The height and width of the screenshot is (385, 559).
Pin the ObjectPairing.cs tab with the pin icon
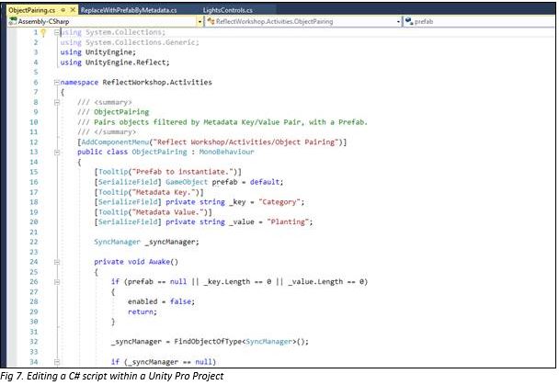[63, 10]
